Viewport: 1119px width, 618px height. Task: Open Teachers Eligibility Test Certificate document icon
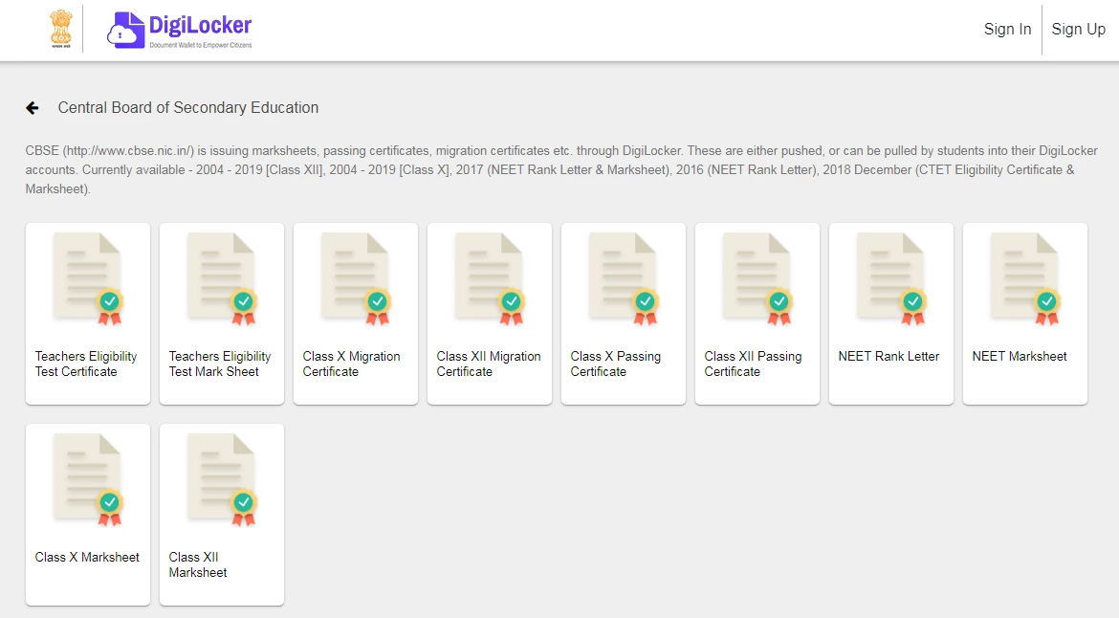pyautogui.click(x=88, y=279)
